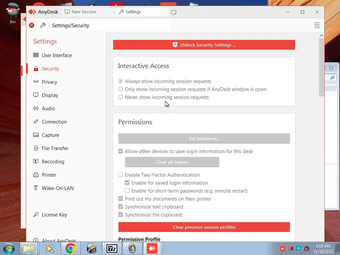The height and width of the screenshot is (255, 340).
Task: Open the Windows Start menu
Action: click(x=9, y=248)
